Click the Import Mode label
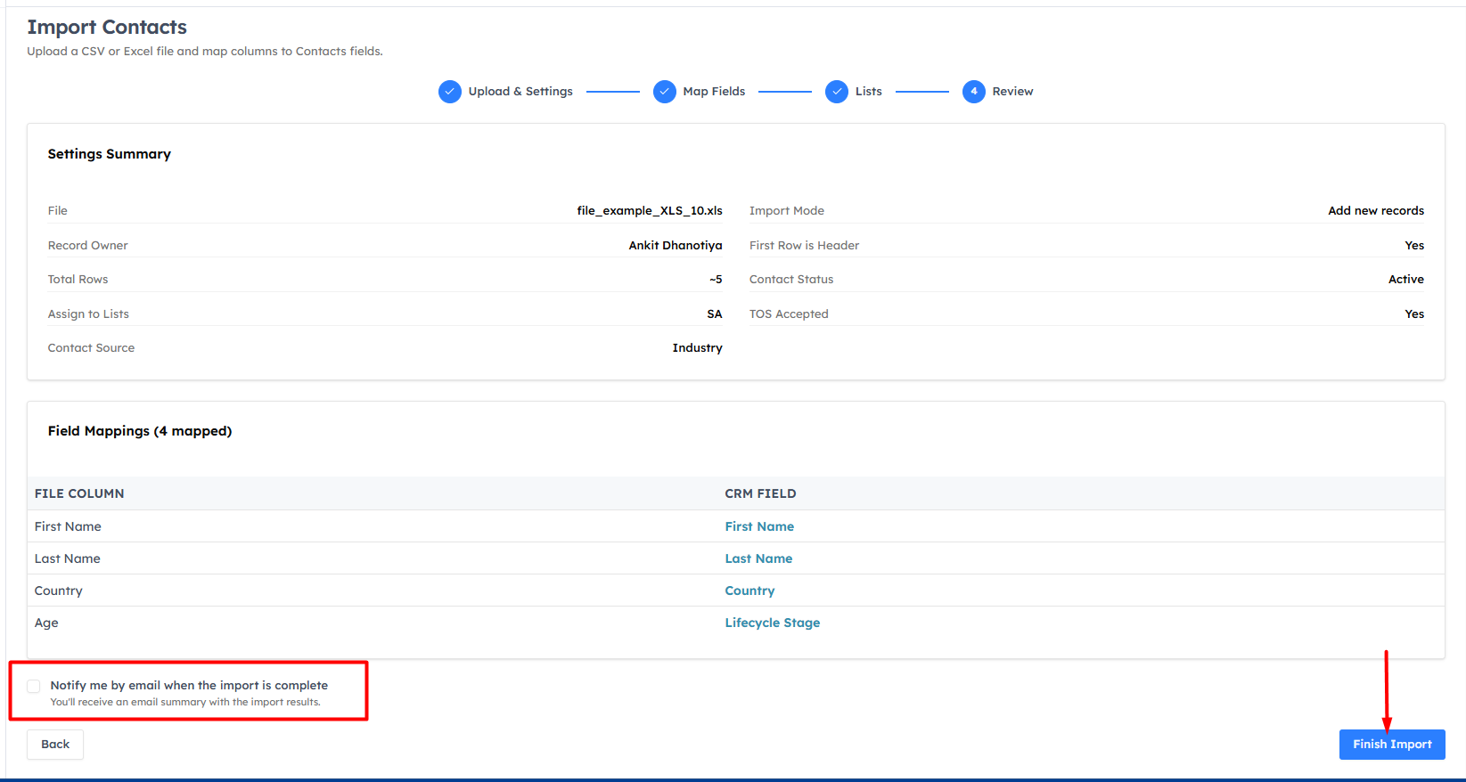This screenshot has width=1466, height=782. point(787,211)
